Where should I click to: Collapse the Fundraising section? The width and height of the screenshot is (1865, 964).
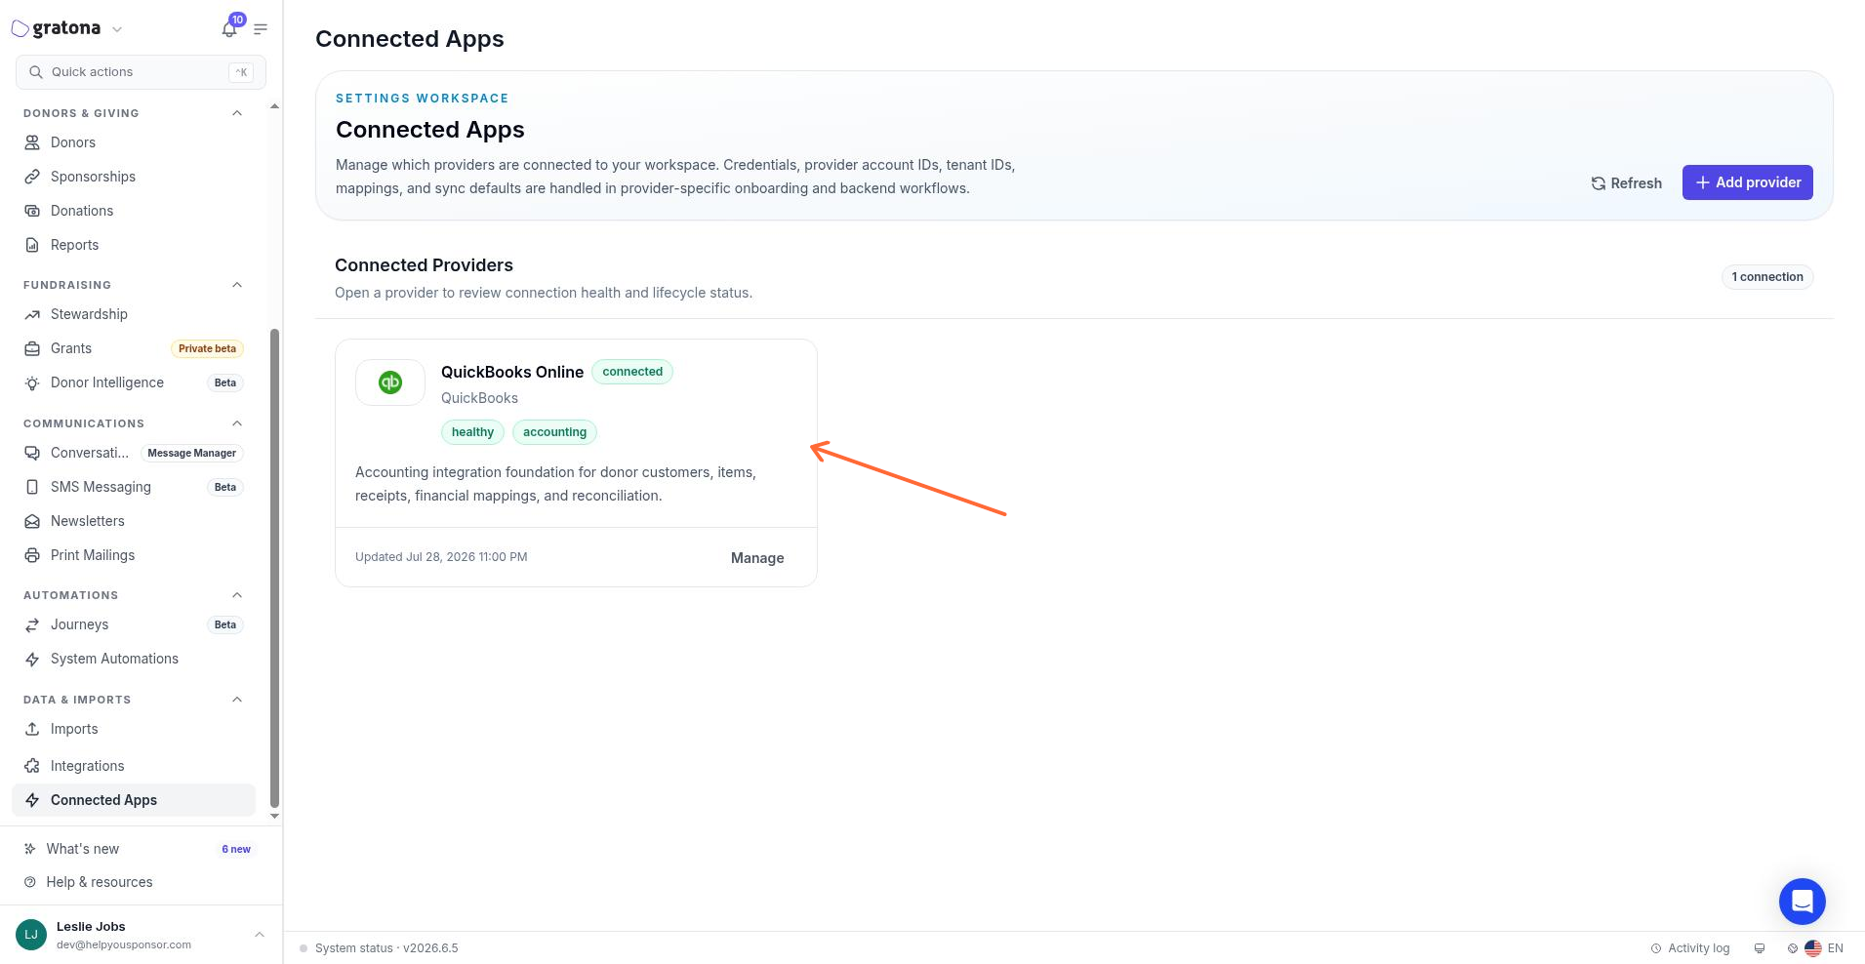coord(237,285)
